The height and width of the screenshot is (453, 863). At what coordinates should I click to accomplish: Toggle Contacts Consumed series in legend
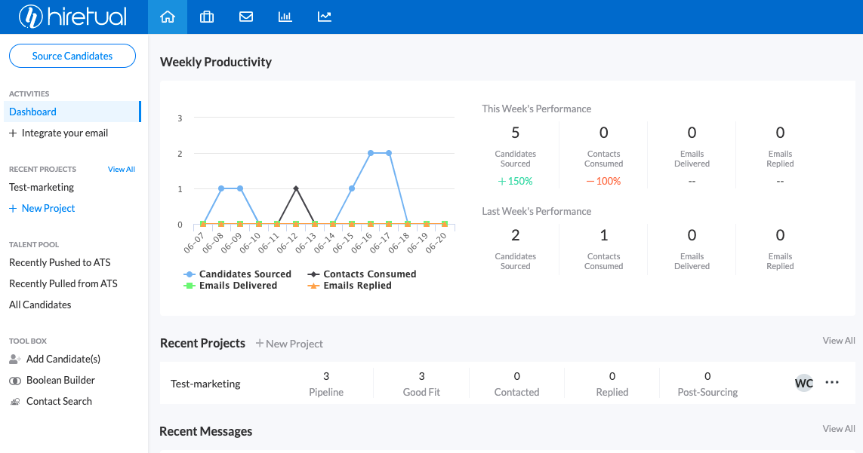tap(362, 274)
